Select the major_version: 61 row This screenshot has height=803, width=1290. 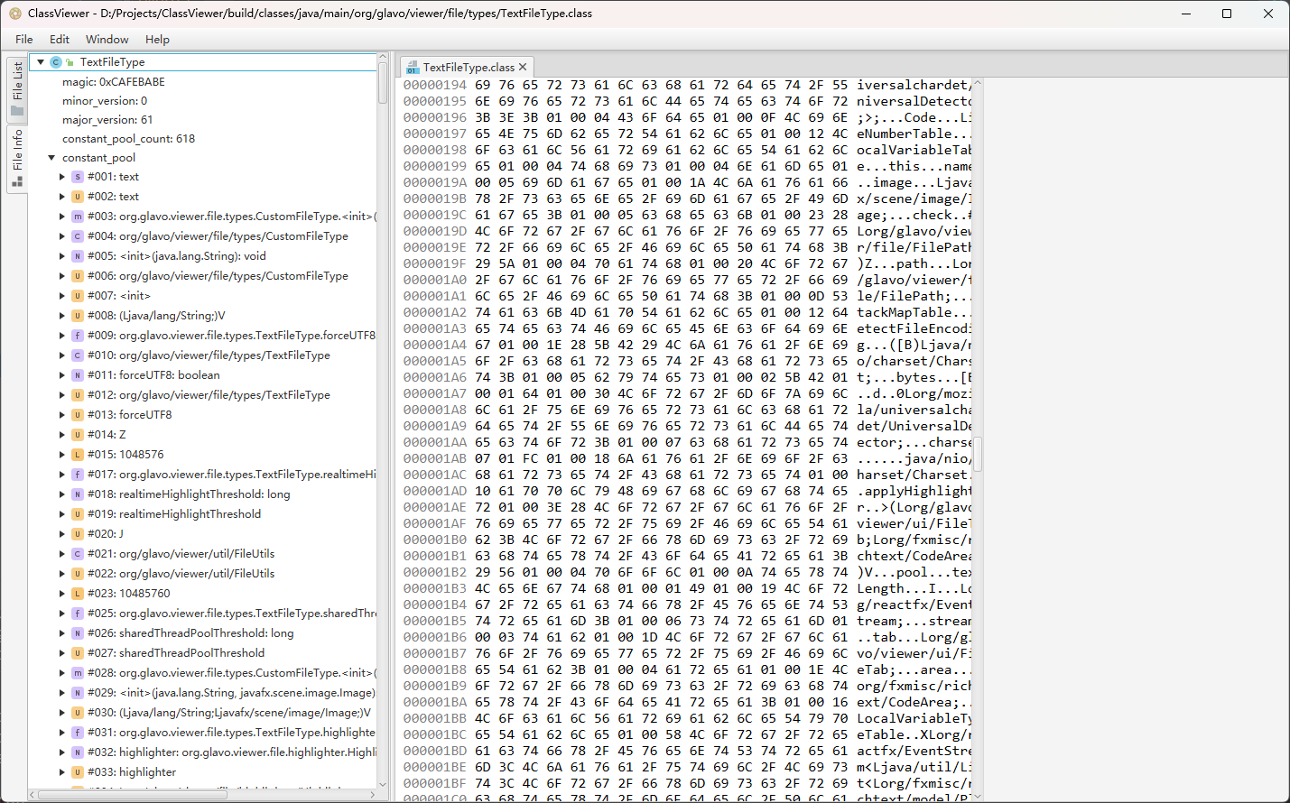203,120
